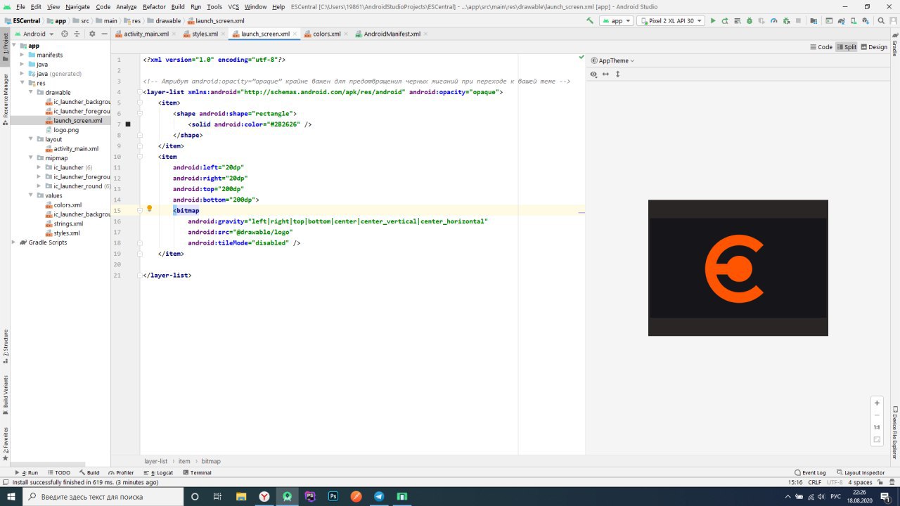
Task: Open Photoshop from the Windows taskbar
Action: point(333,496)
